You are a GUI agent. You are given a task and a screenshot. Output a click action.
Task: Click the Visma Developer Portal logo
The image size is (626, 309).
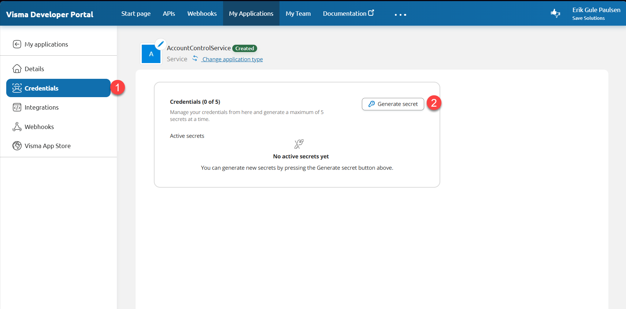coord(50,14)
